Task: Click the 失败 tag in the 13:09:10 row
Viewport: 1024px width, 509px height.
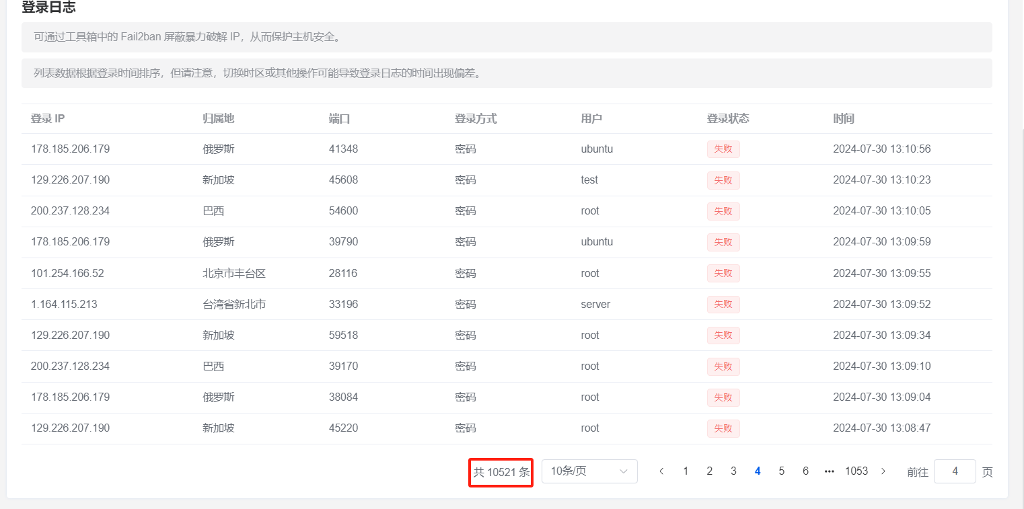Action: pos(723,366)
